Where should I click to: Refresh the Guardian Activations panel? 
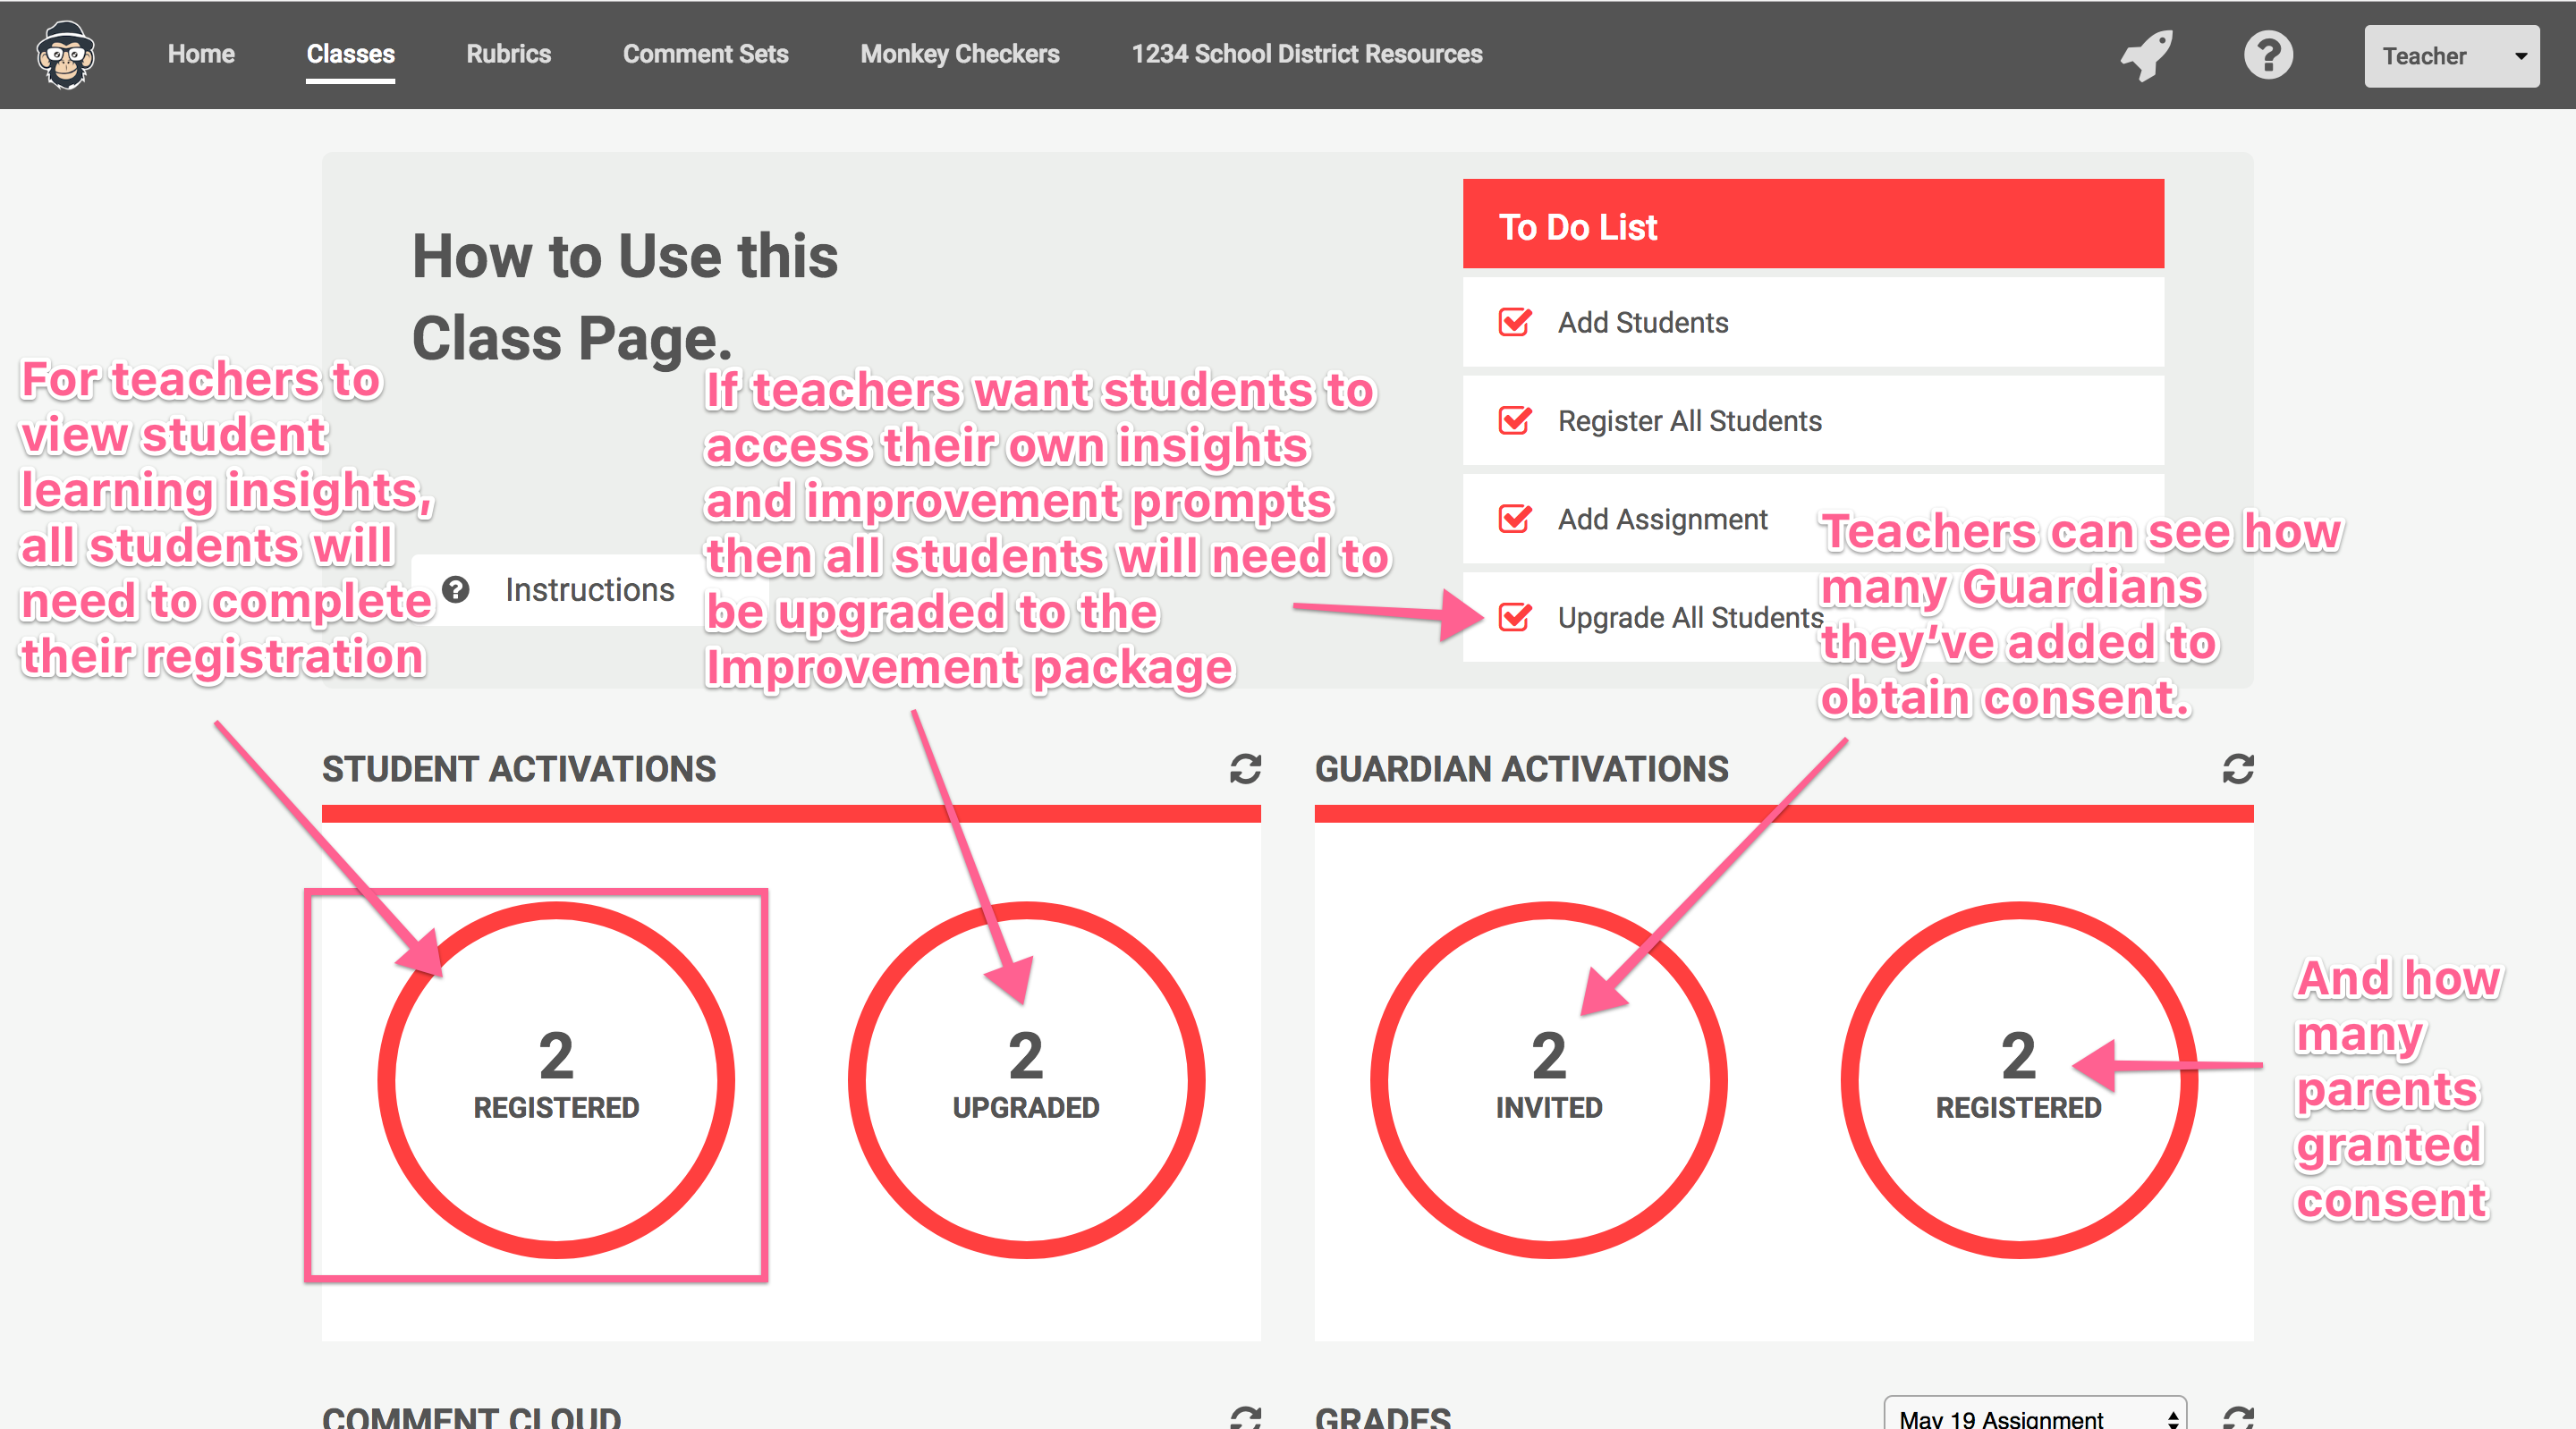point(2238,769)
